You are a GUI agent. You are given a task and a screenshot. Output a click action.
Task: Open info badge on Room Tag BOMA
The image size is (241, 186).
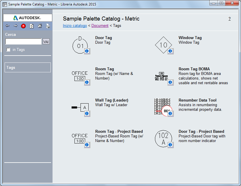pyautogui.click(x=170, y=82)
